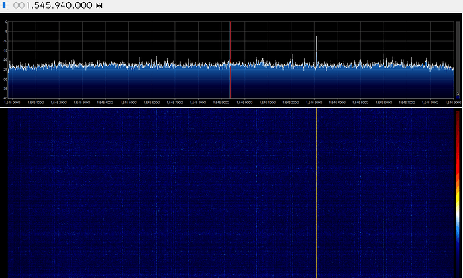463x278 pixels.
Task: Click the 1,545.200G frequency axis label
Action: click(x=58, y=103)
